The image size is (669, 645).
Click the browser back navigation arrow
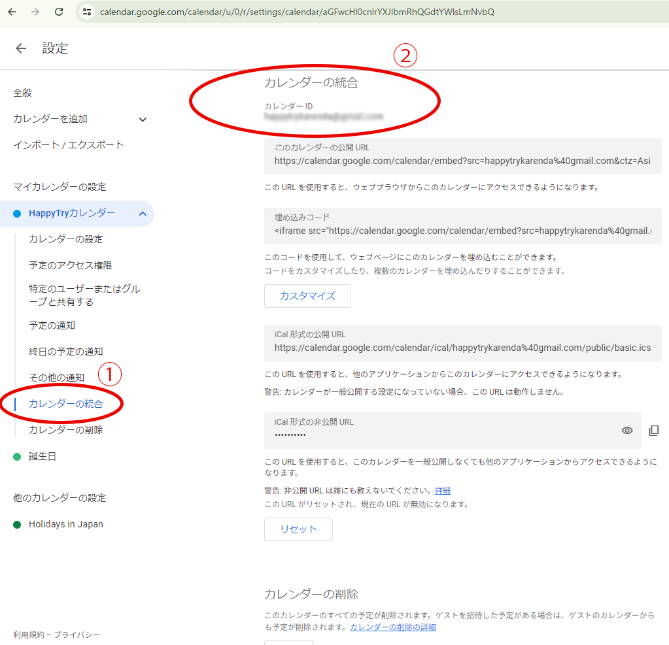tap(12, 12)
